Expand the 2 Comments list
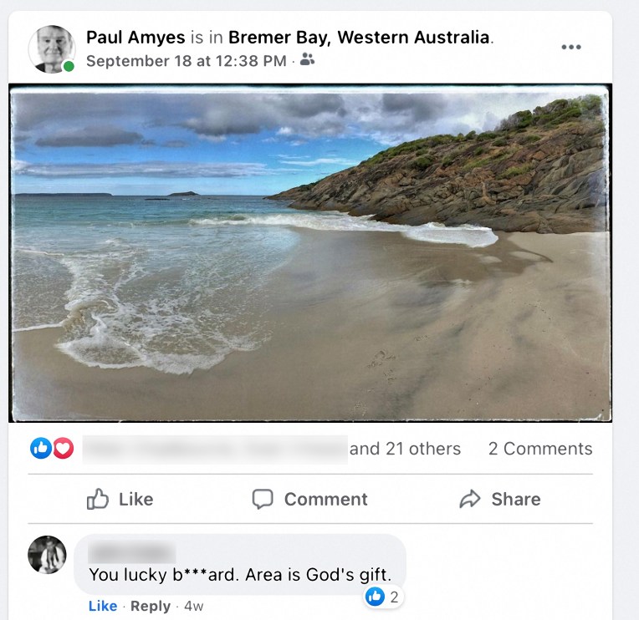 click(x=540, y=449)
